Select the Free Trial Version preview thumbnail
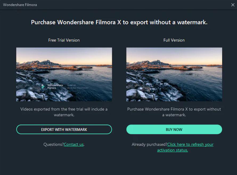This screenshot has height=175, width=237. [x=64, y=74]
